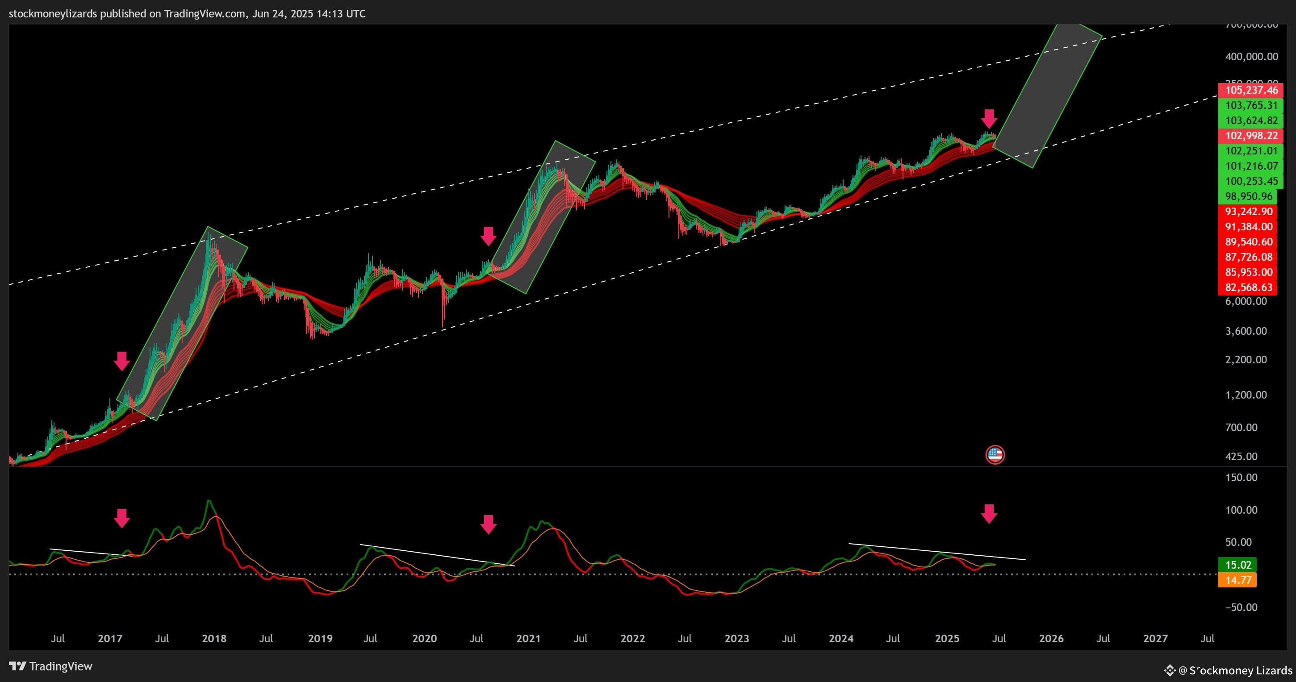Click the 103,624.82 price label

pyautogui.click(x=1251, y=120)
